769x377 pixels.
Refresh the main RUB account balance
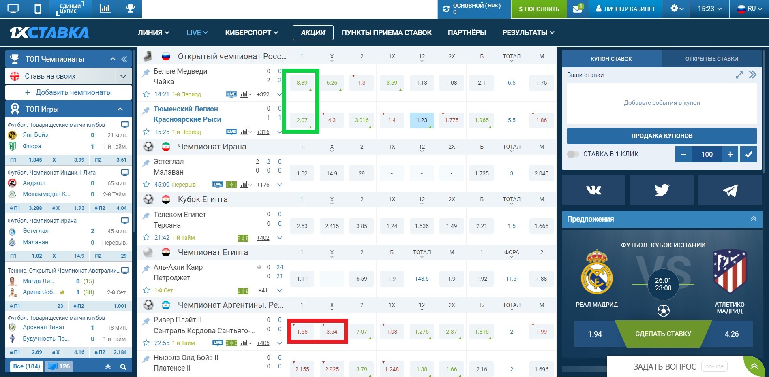446,9
